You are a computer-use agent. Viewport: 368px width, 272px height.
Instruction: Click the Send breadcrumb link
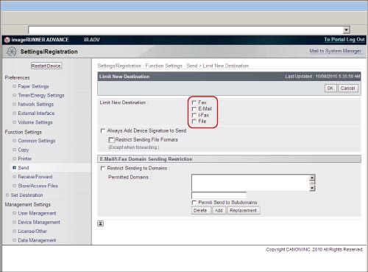pyautogui.click(x=192, y=66)
